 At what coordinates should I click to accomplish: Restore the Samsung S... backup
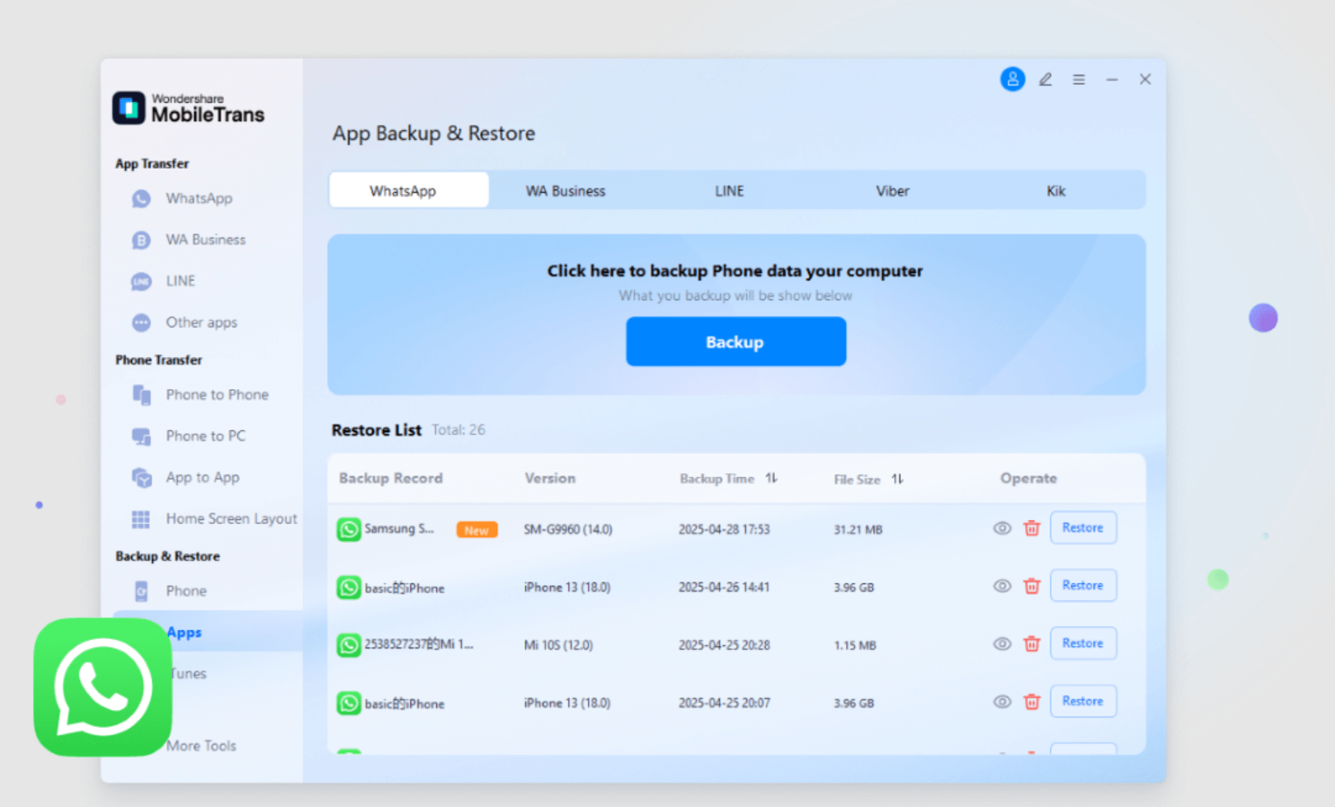1083,527
